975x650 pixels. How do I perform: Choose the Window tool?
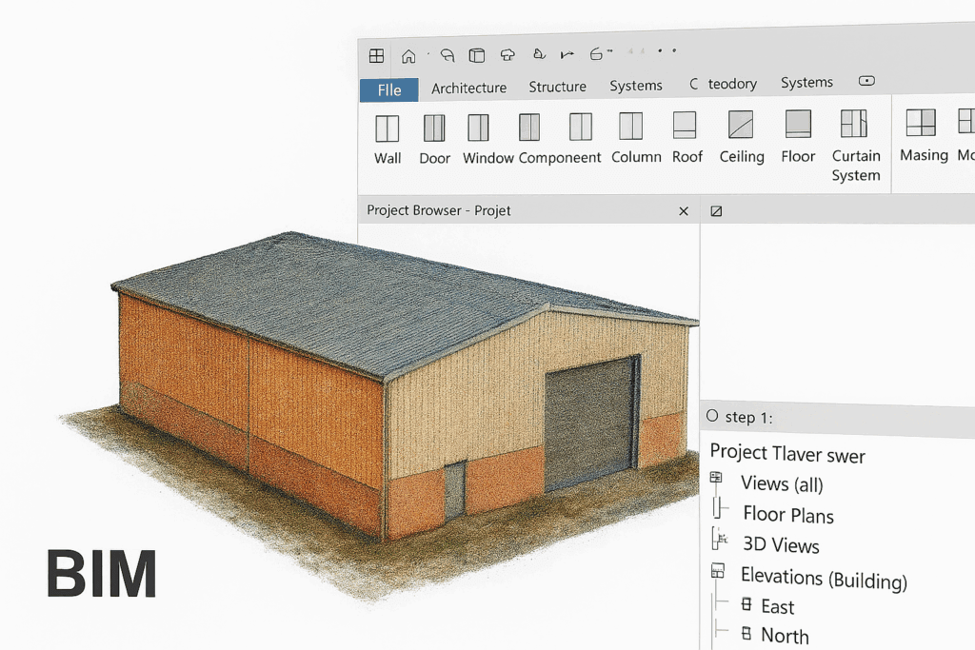[478, 128]
